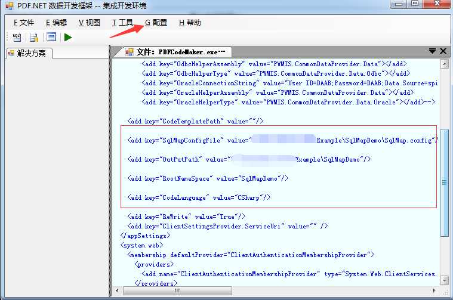Click the opening providers tag line
Image resolution: width=453 pixels, height=300 pixels.
[154, 264]
